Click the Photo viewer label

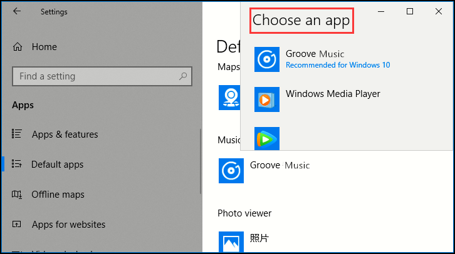click(x=244, y=213)
